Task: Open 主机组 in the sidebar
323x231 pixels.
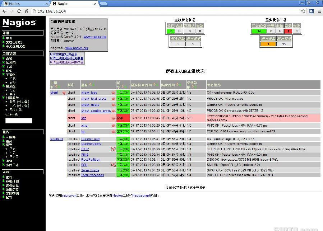Action: click(x=10, y=75)
